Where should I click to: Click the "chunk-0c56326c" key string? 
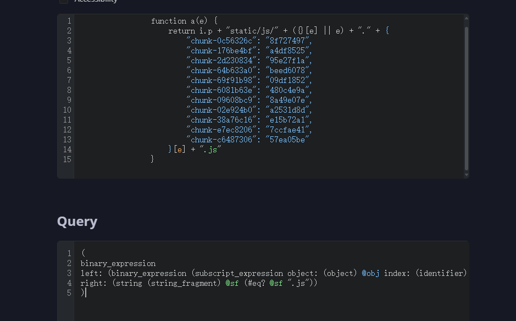point(221,41)
